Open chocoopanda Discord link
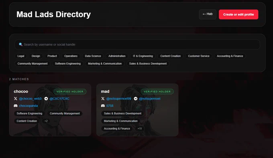273x158 pixels. pos(29,106)
